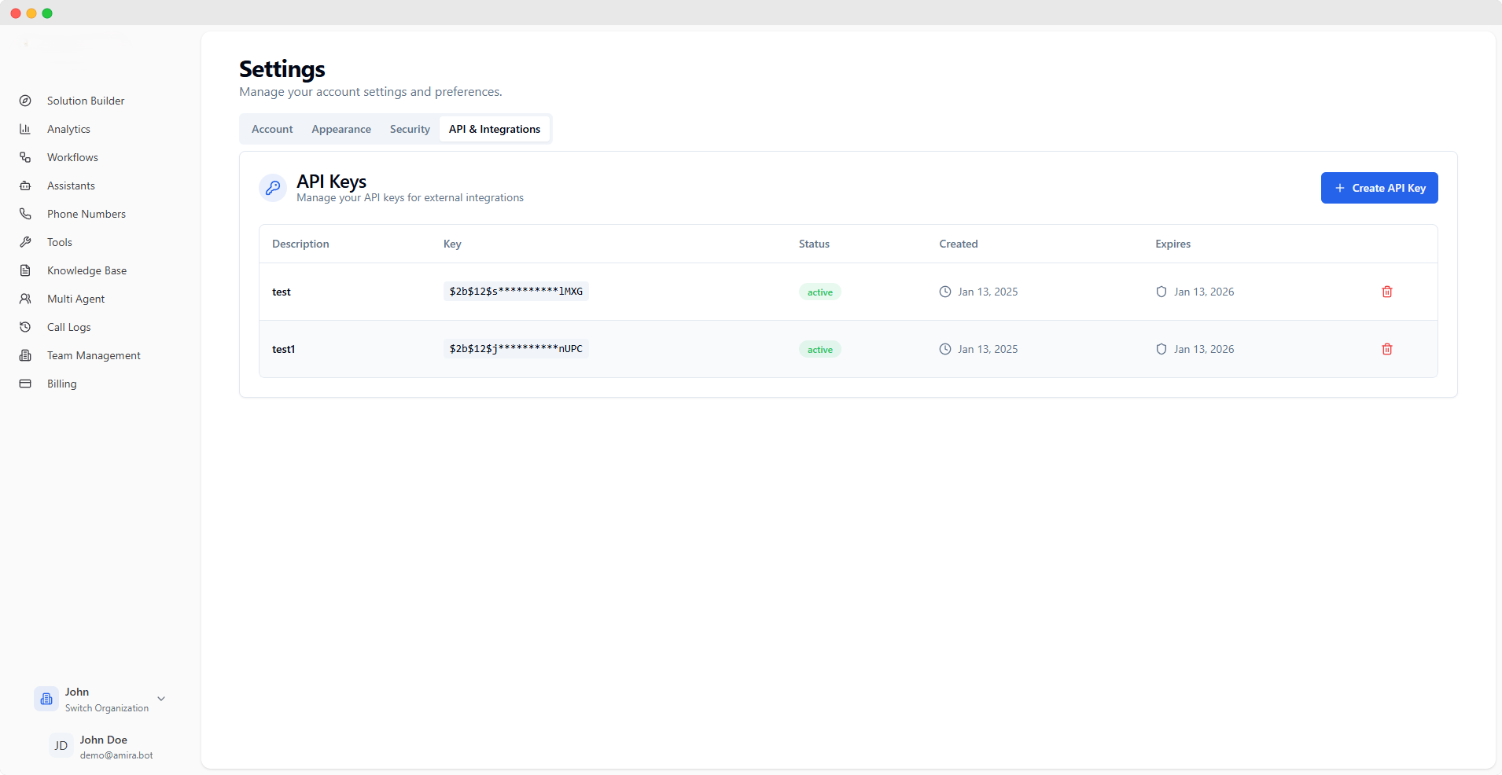The width and height of the screenshot is (1502, 775).
Task: Open the John organization chevron
Action: pyautogui.click(x=161, y=699)
